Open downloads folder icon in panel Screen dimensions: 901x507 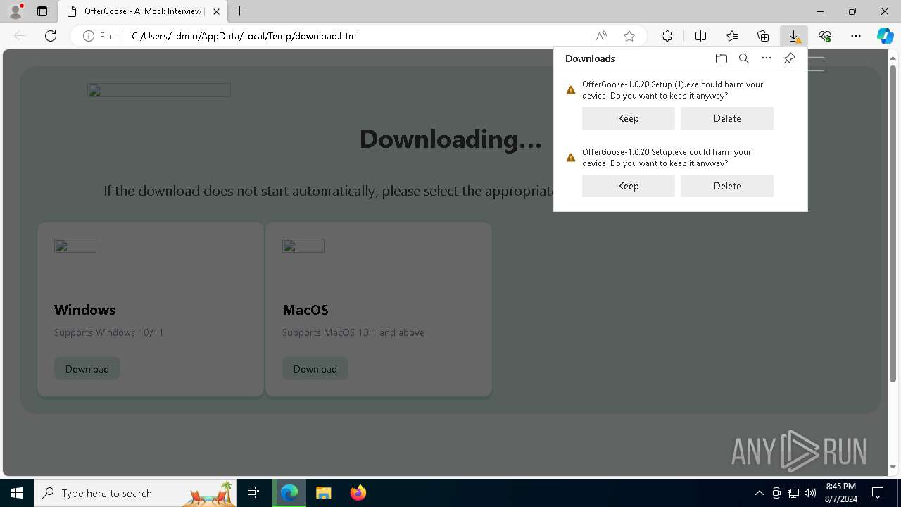[721, 58]
